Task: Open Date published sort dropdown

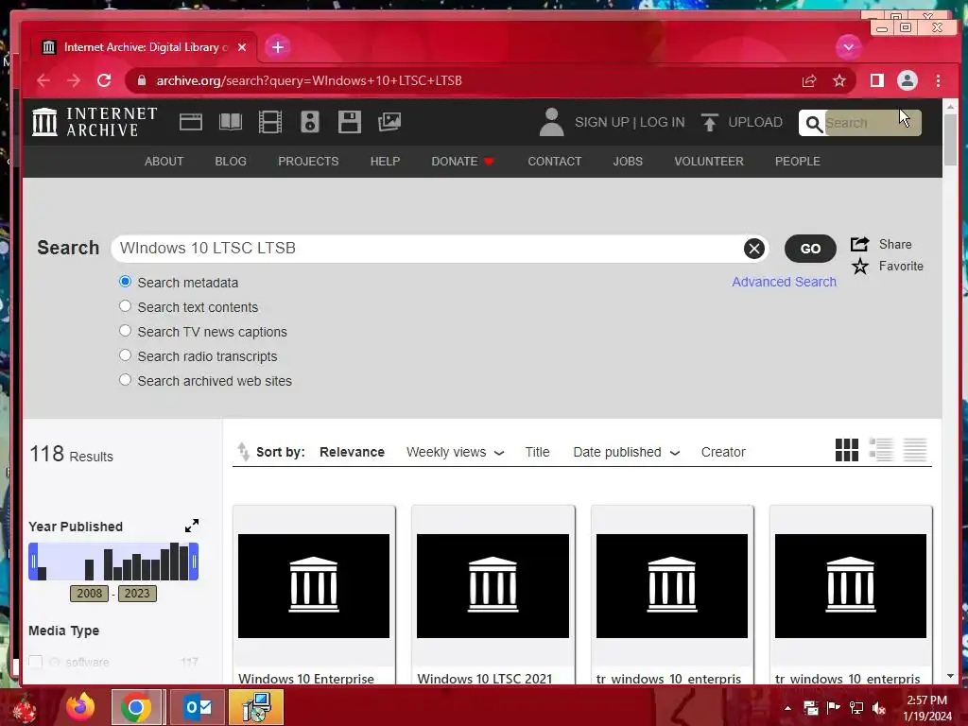Action: tap(626, 452)
